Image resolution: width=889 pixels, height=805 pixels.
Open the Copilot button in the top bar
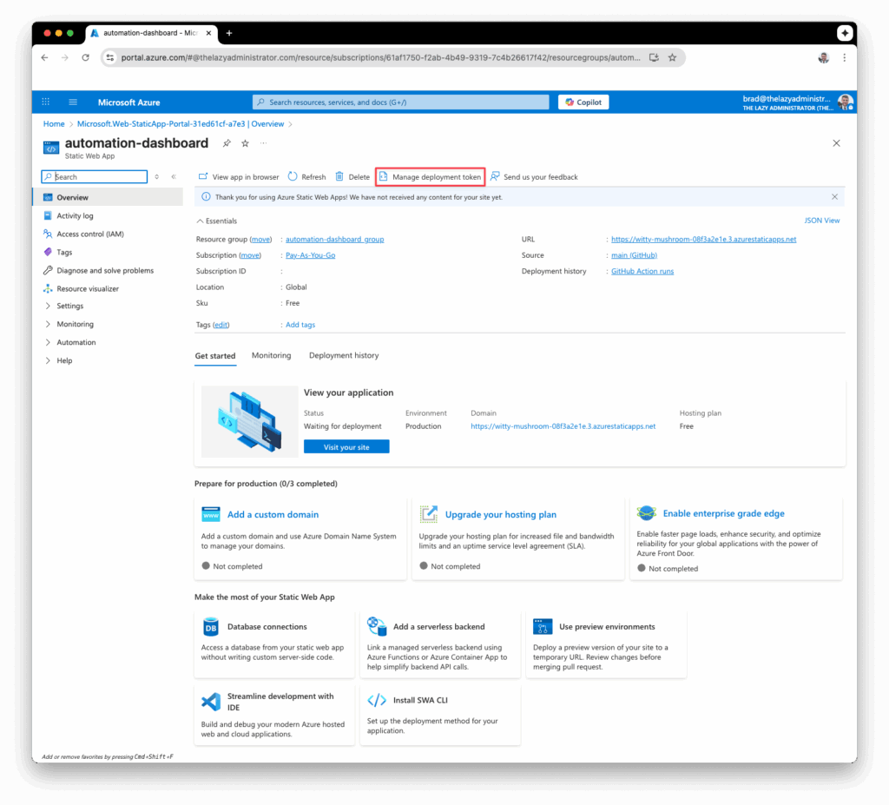point(583,102)
